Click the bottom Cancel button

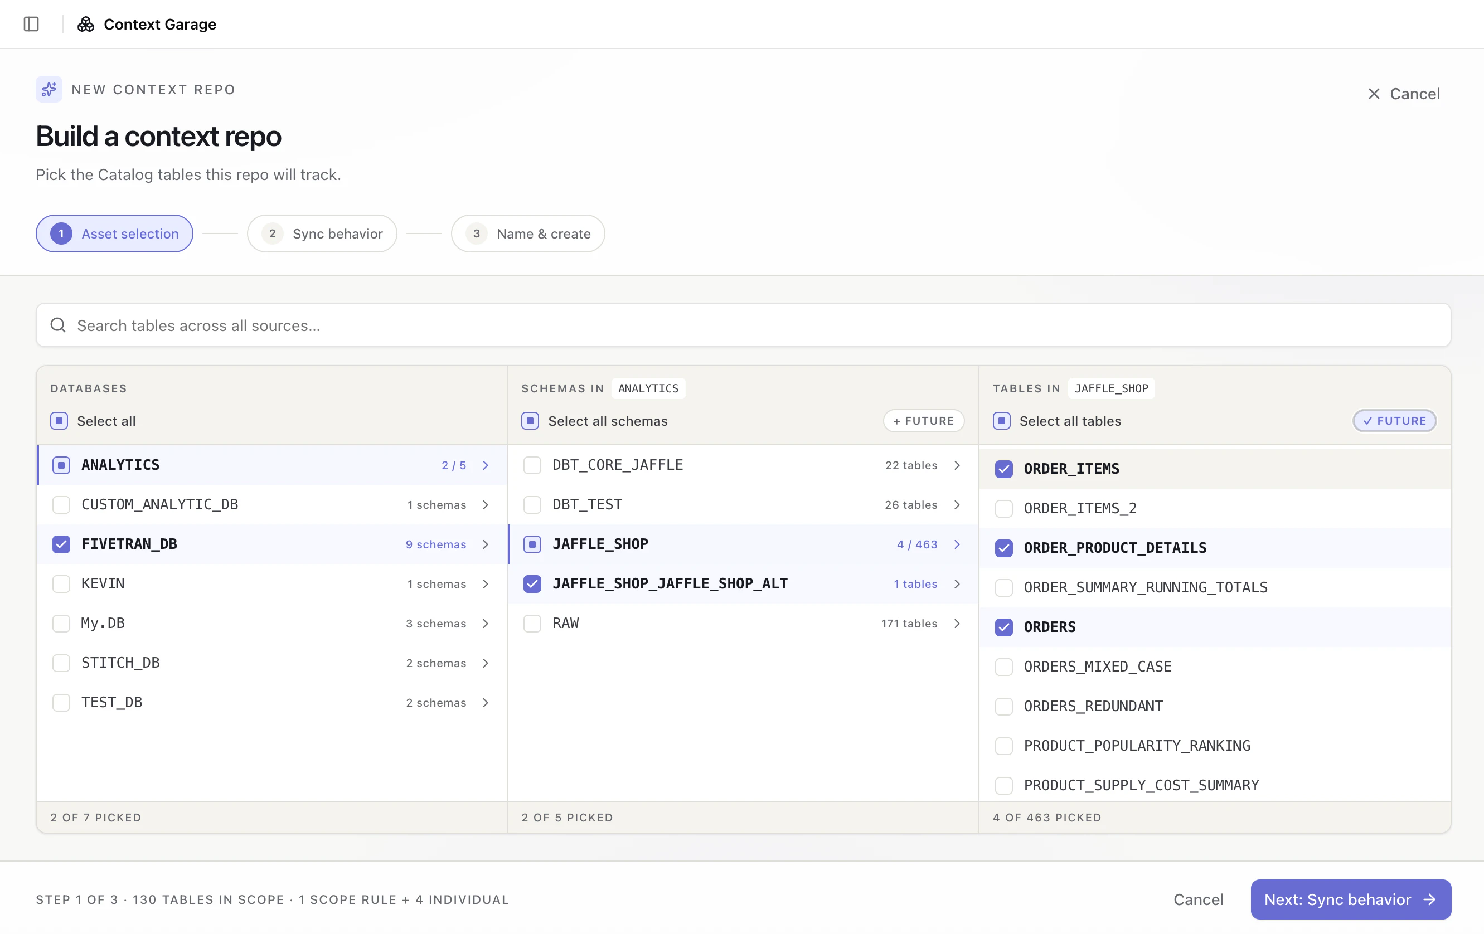click(1198, 899)
